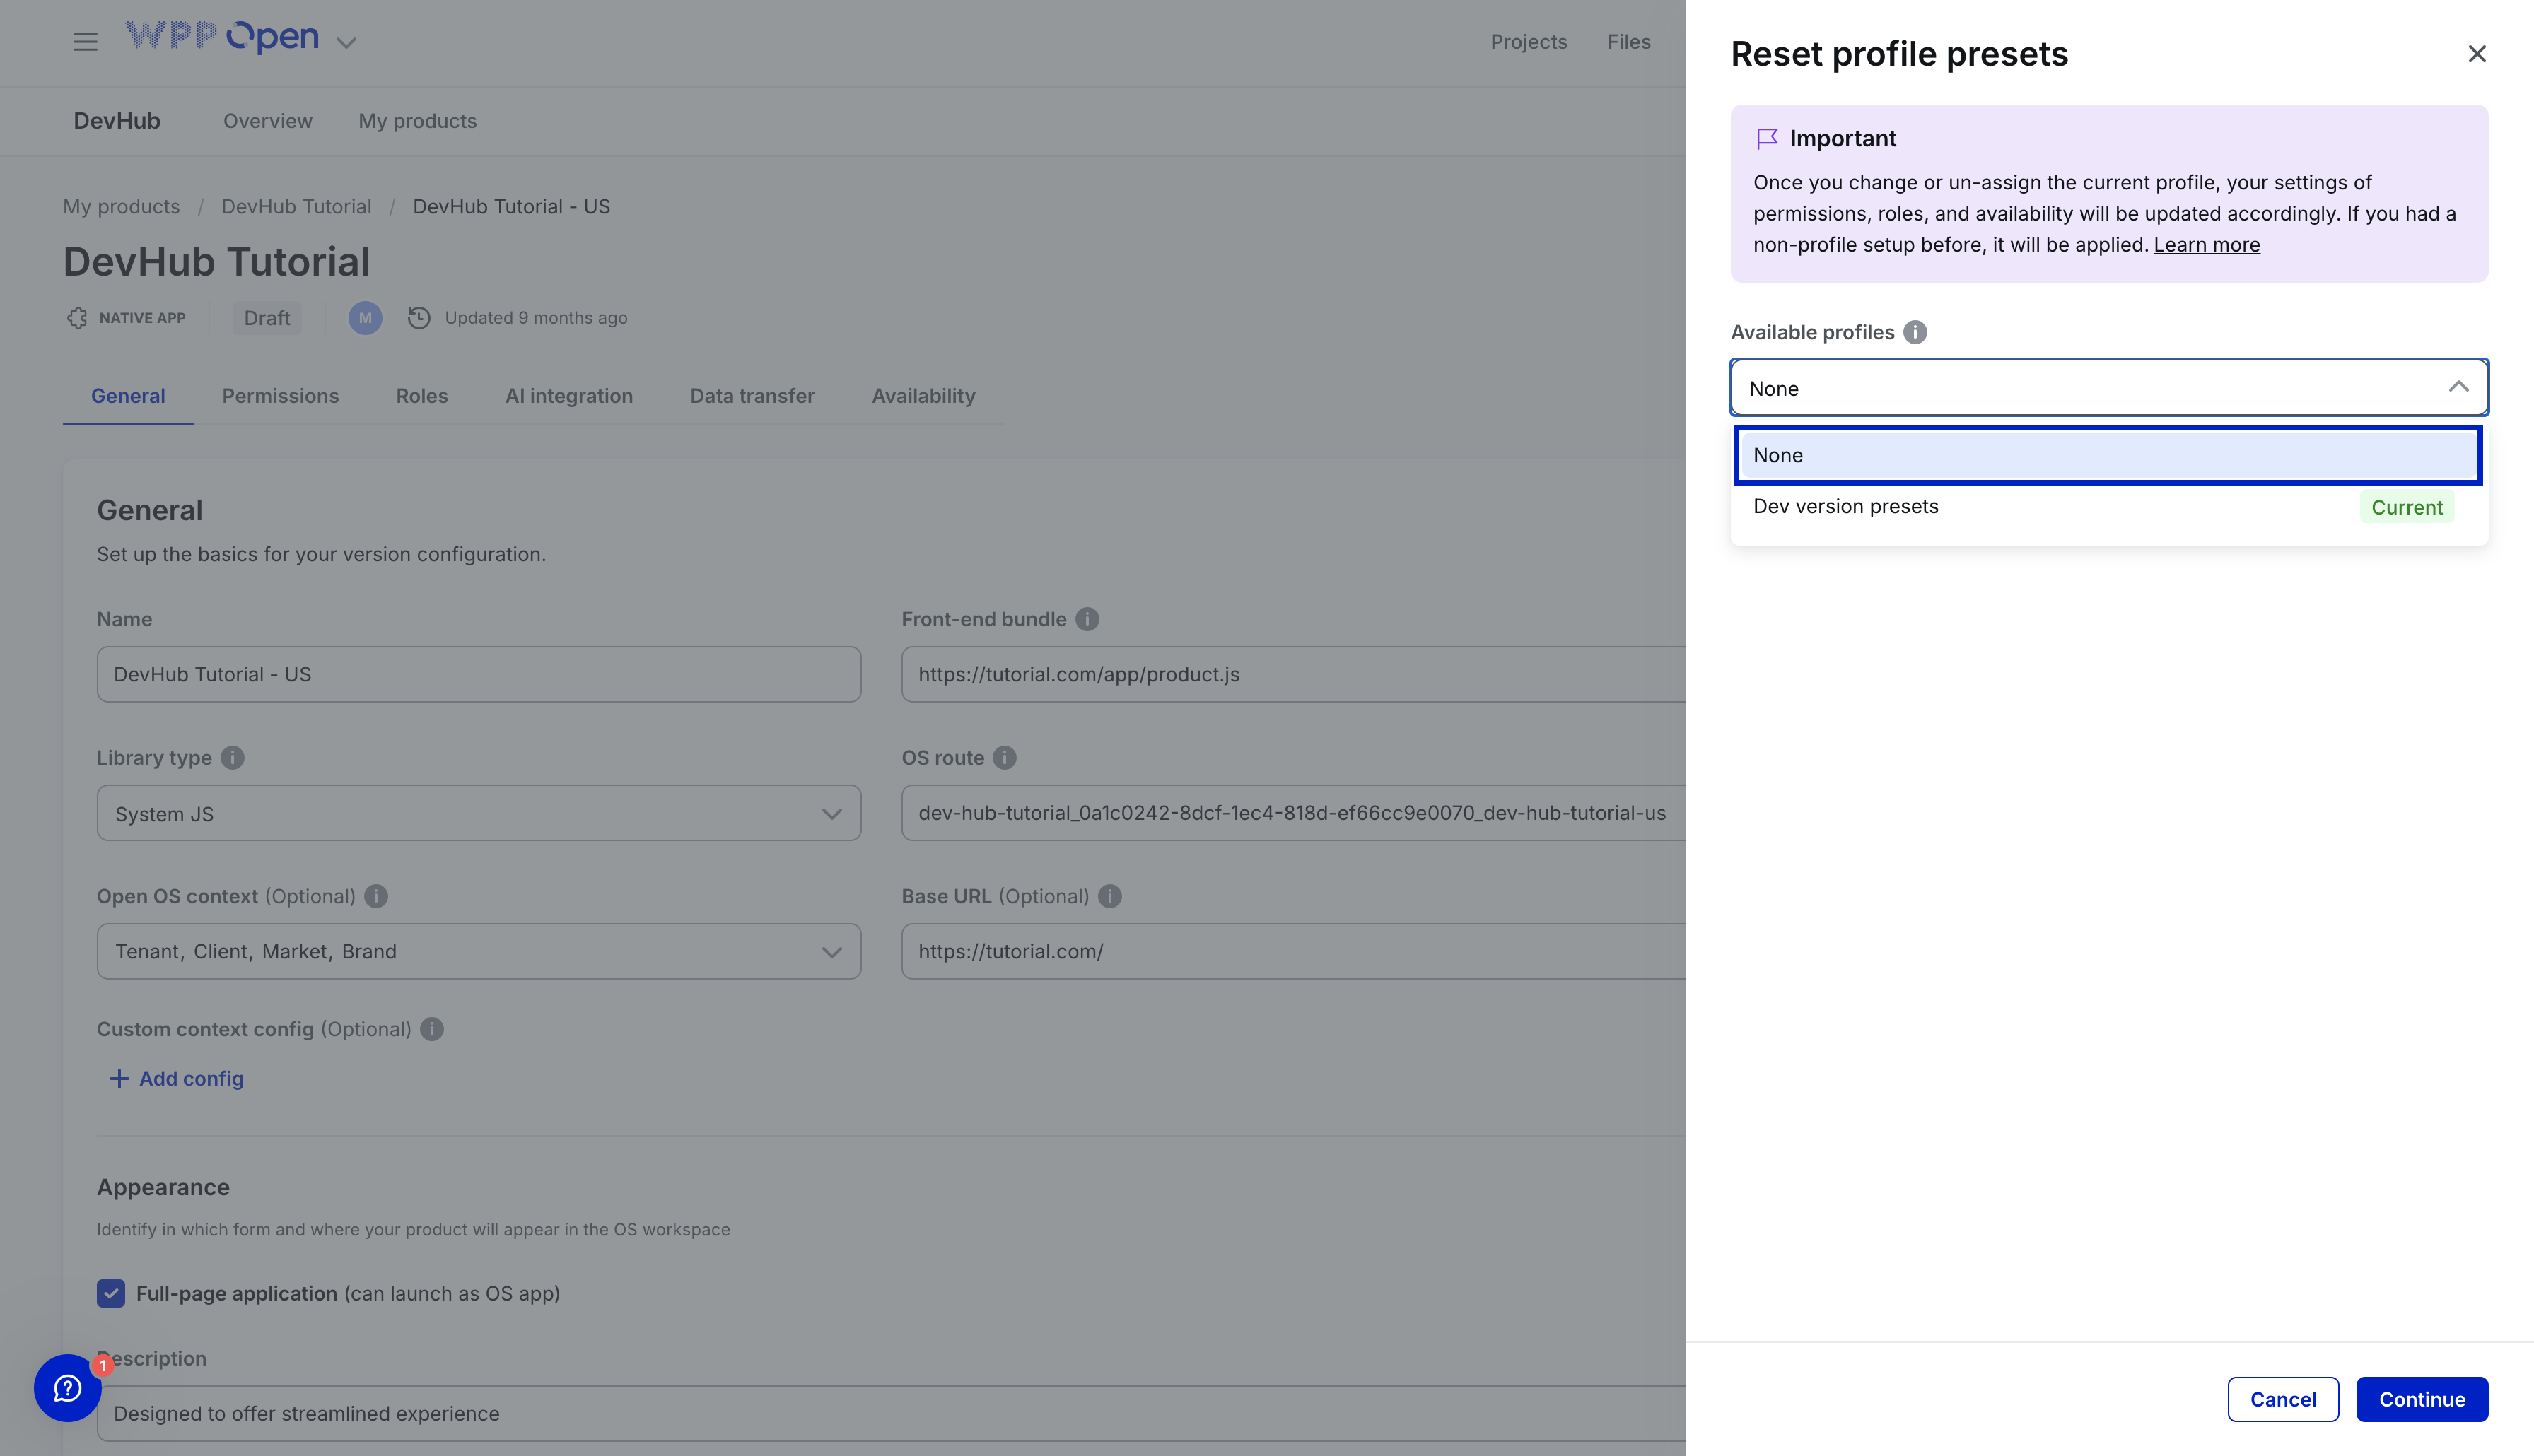Click the user avatar M icon
Screen dimensions: 2534x1456
[x=365, y=318]
